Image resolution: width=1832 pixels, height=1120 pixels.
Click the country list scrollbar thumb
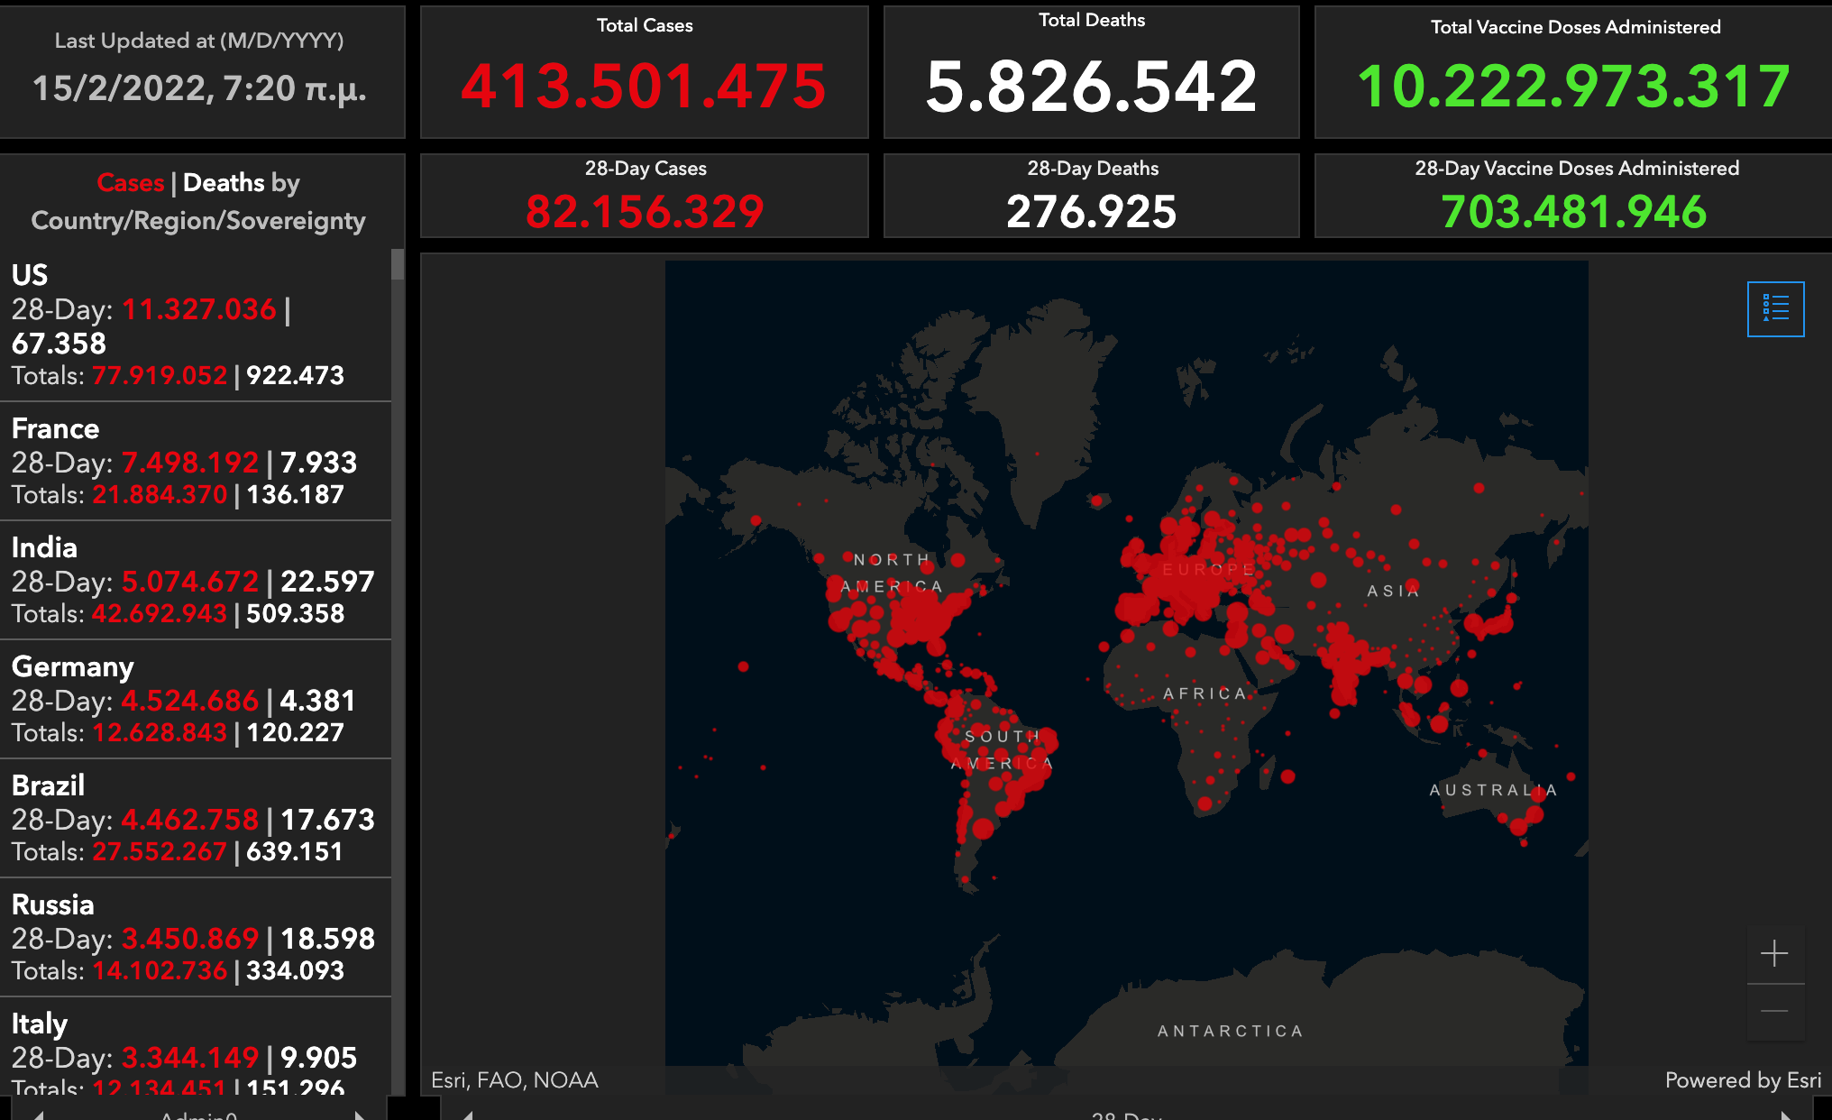[x=398, y=265]
